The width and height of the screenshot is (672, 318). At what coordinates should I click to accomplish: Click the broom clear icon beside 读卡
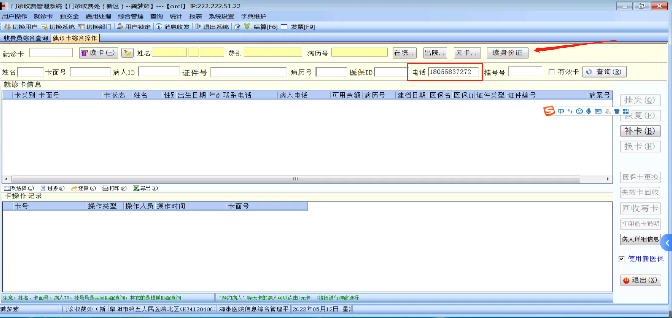[127, 53]
